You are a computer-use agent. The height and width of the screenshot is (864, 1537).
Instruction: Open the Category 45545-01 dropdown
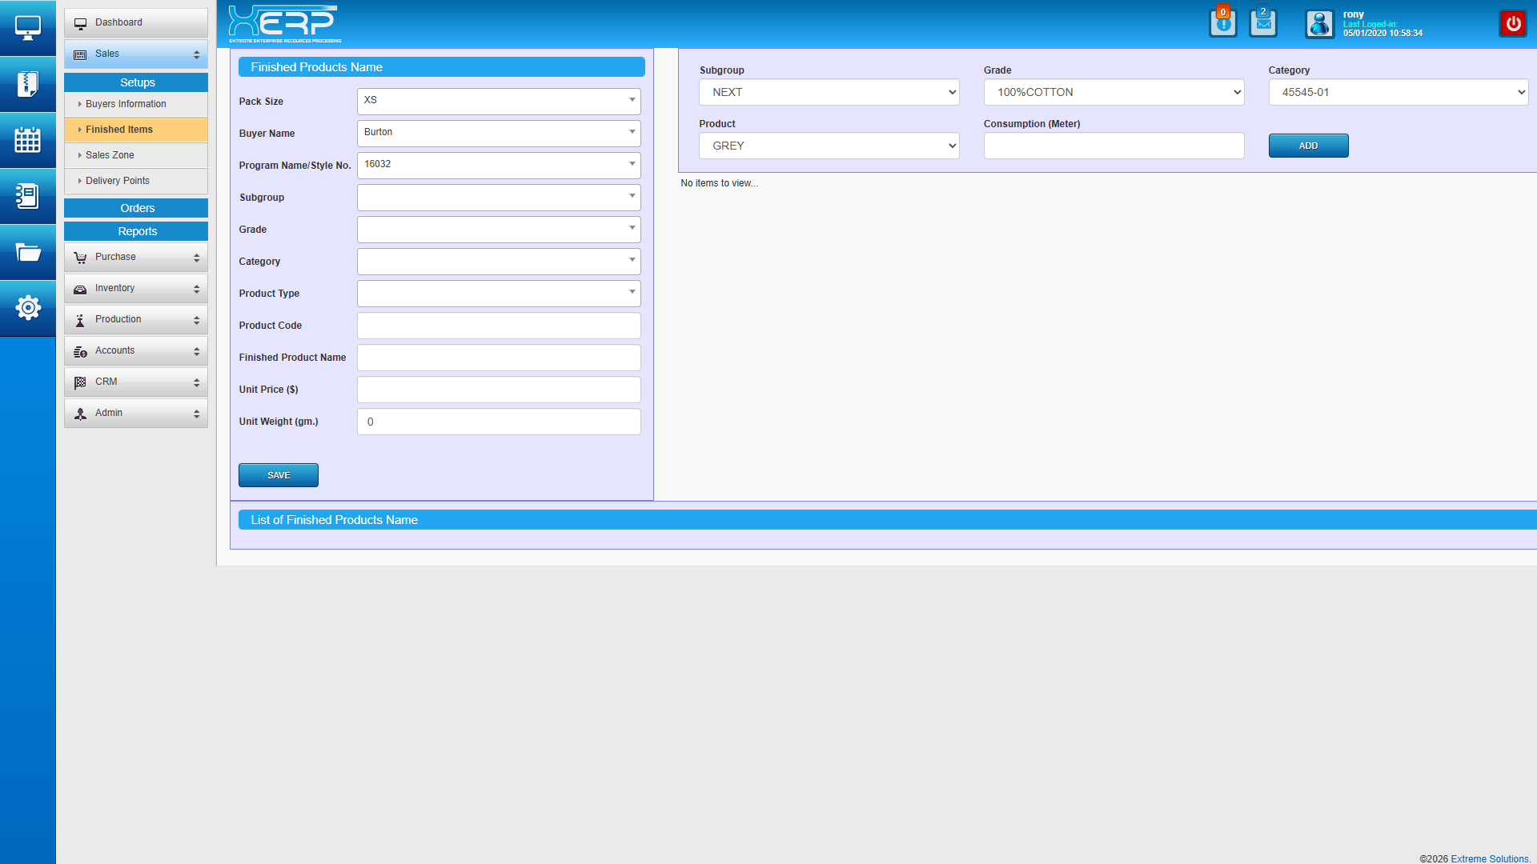tap(1398, 92)
